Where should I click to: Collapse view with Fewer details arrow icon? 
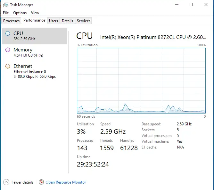click(6, 182)
